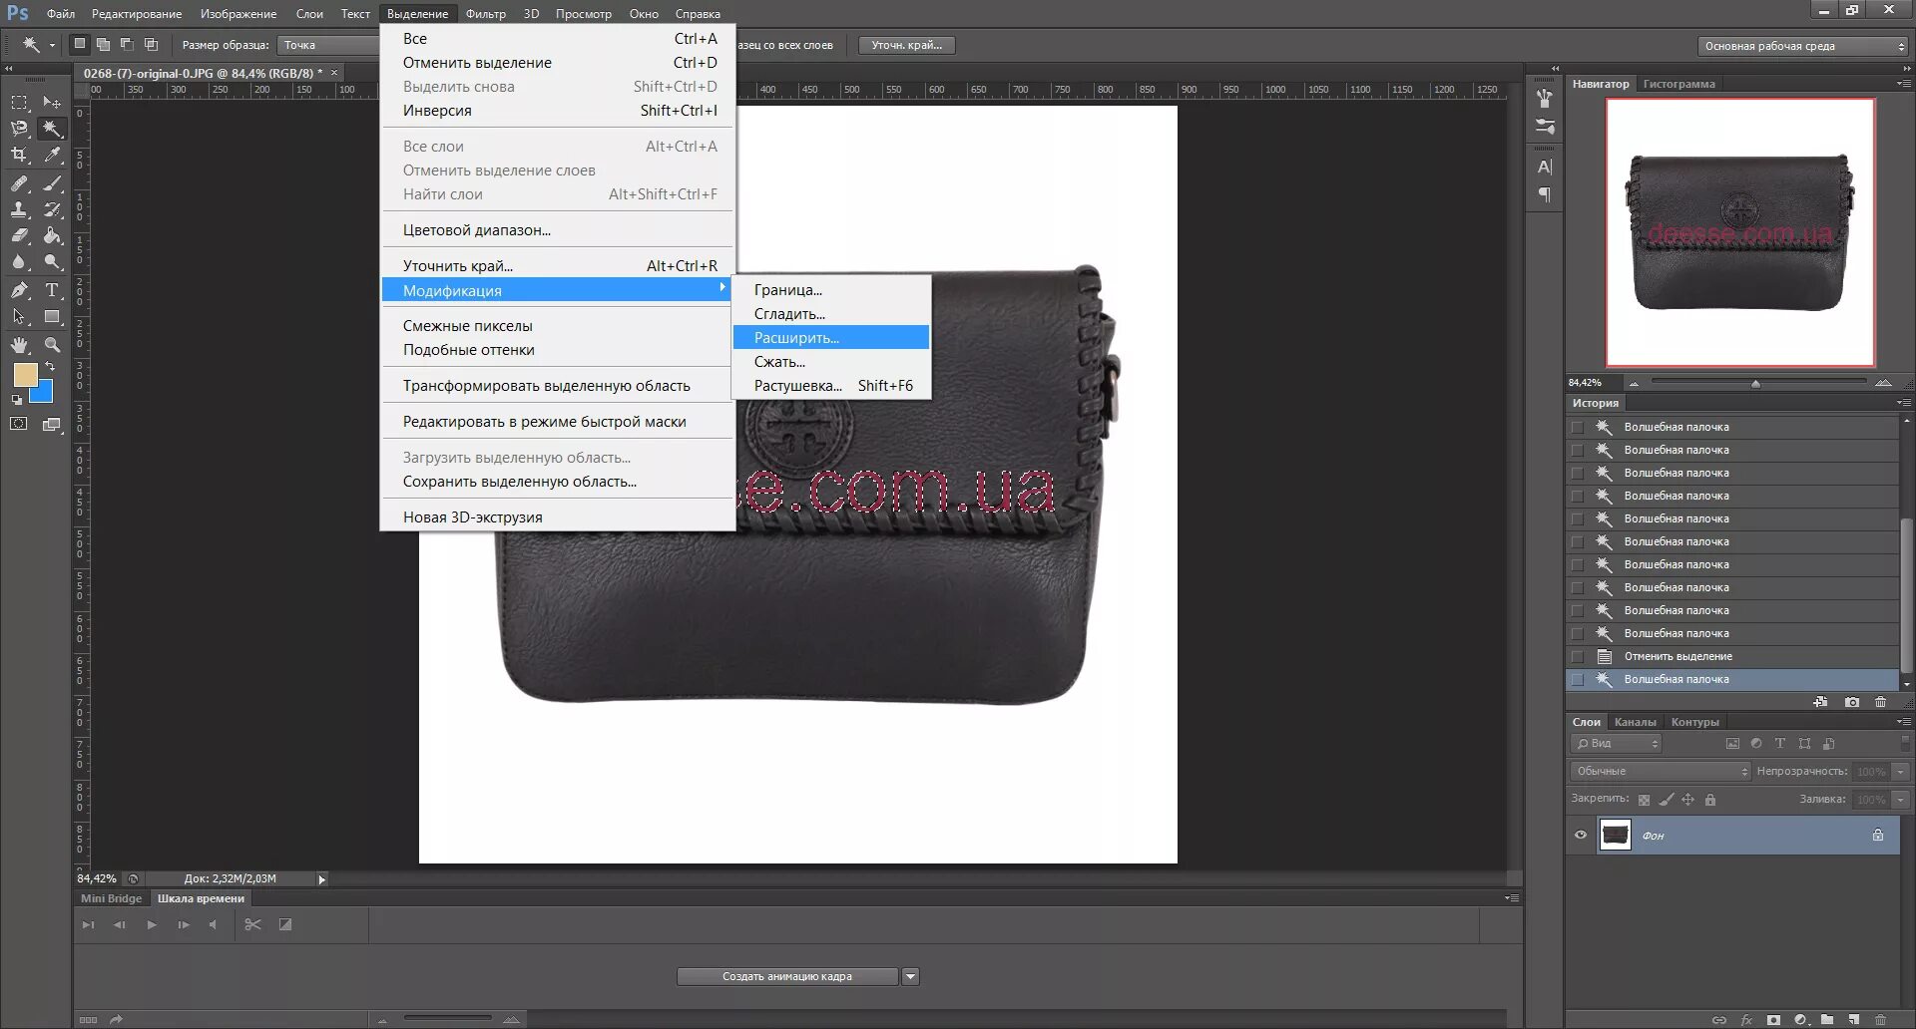1916x1029 pixels.
Task: Toggle lock image pixels brush icon
Action: click(1666, 800)
